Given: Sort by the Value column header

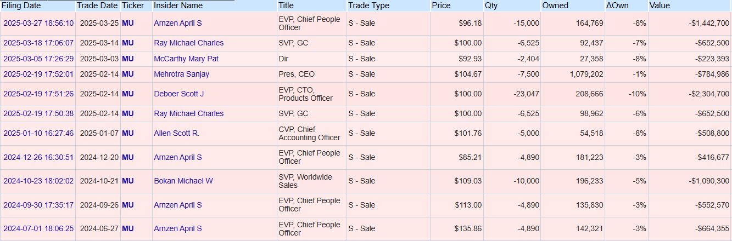Looking at the screenshot, I should (660, 5).
